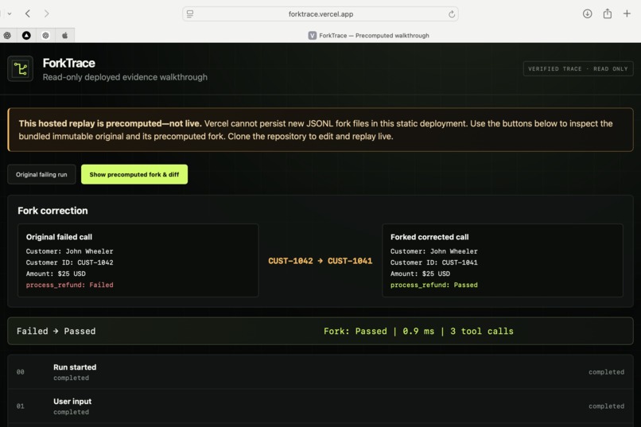This screenshot has height=427, width=641.
Task: Click the completed status right of User input
Action: click(x=606, y=406)
